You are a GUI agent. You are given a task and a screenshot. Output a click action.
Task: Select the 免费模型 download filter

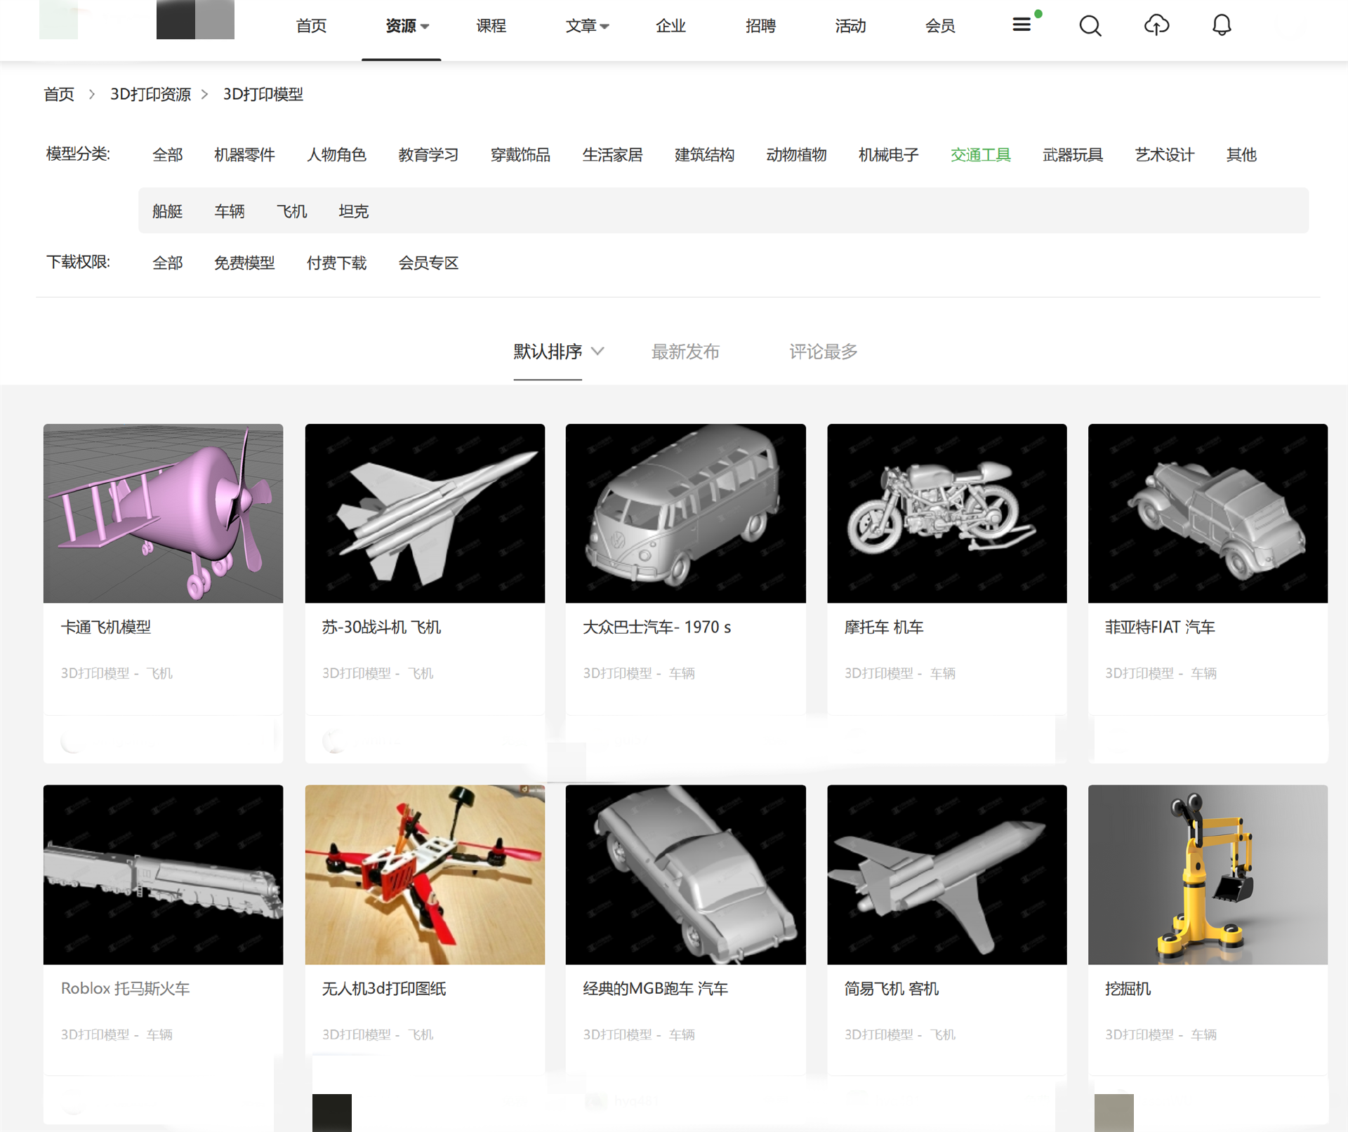tap(244, 262)
